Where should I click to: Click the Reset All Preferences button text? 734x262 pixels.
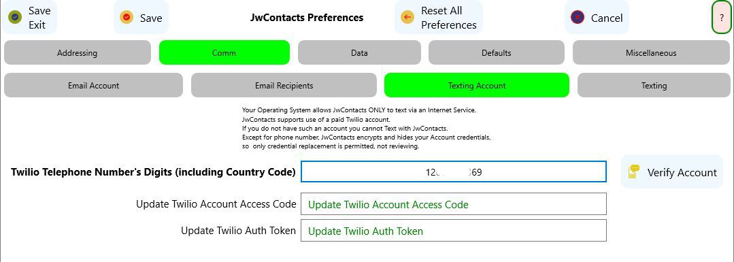pos(448,18)
